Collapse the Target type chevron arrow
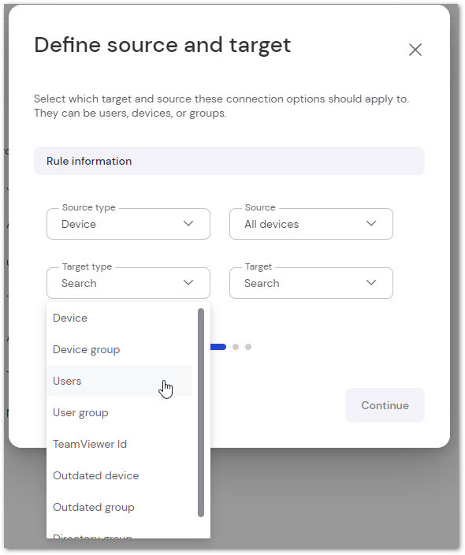465x555 pixels. pyautogui.click(x=188, y=282)
